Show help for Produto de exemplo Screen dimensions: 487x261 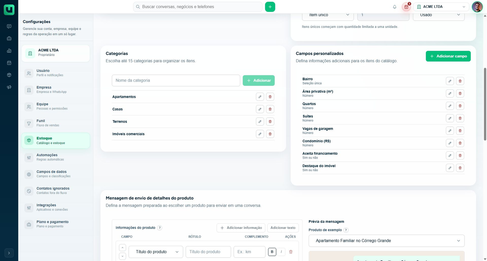point(346,230)
